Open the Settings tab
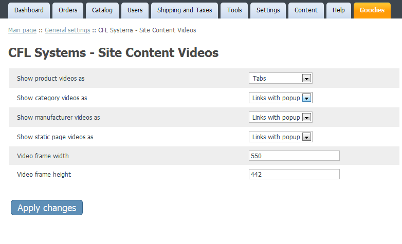 click(268, 10)
